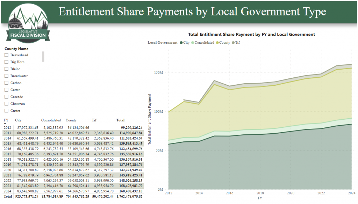
Task: Click the County Name slicer title
Action: point(16,49)
